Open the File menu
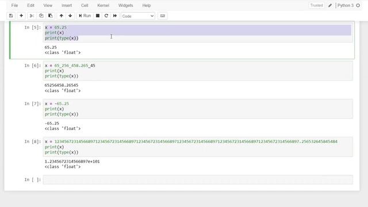The image size is (368, 207). coord(14,5)
